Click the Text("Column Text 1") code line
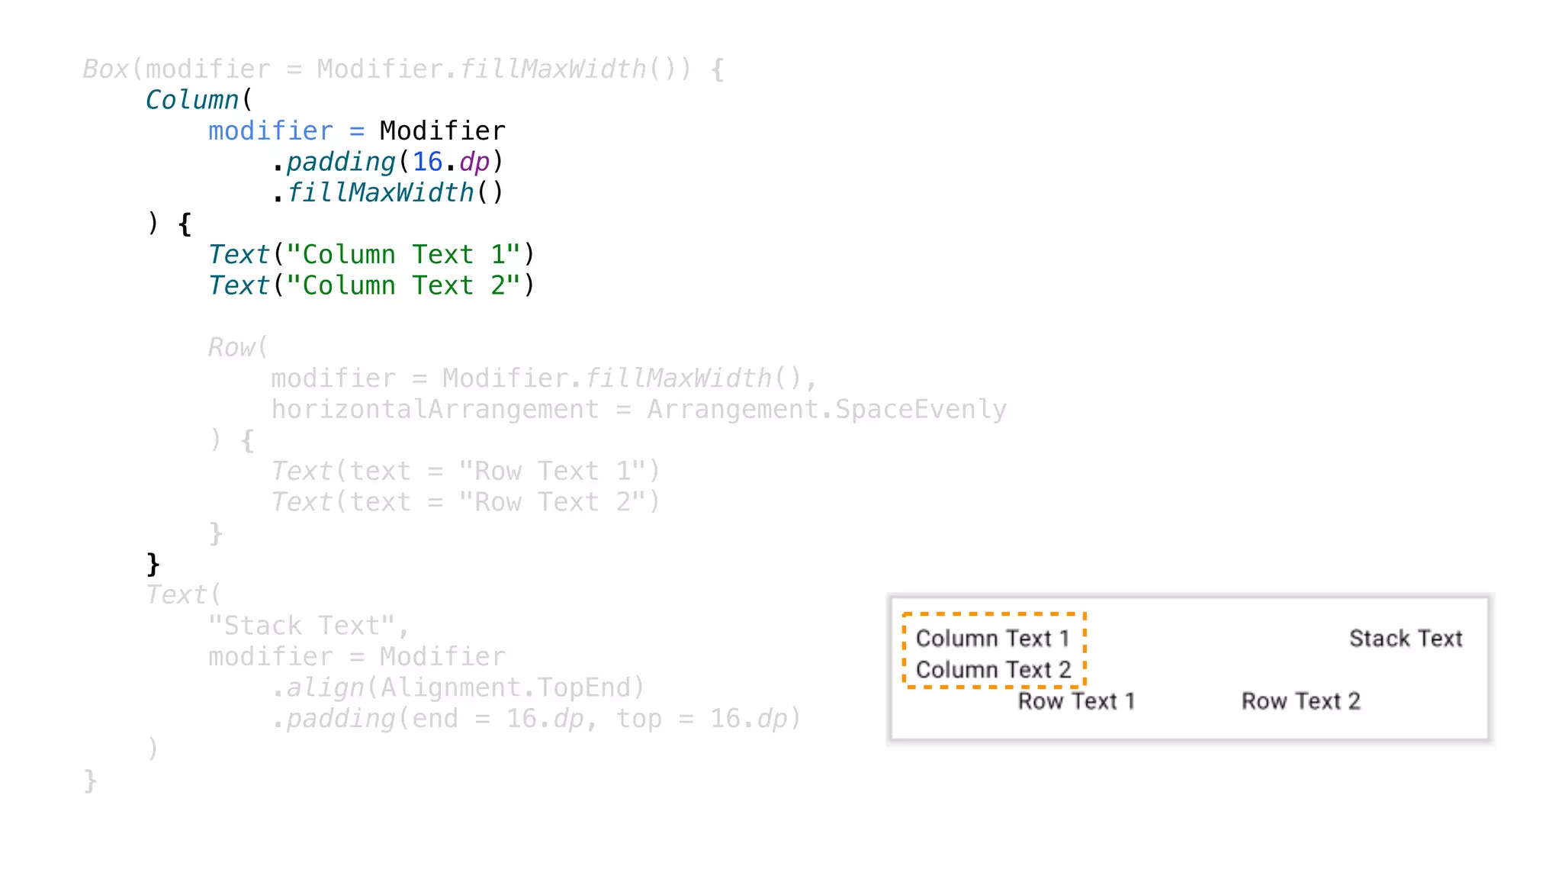The height and width of the screenshot is (879, 1562). (x=371, y=255)
